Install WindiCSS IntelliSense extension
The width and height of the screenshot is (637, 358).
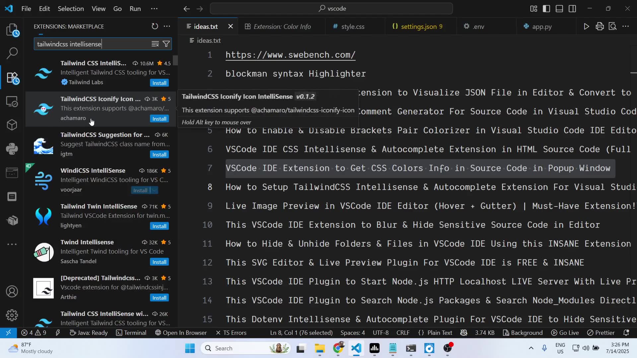[140, 190]
